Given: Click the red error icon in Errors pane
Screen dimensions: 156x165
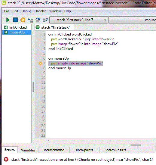Looking at the screenshot, I should pos(6,159).
